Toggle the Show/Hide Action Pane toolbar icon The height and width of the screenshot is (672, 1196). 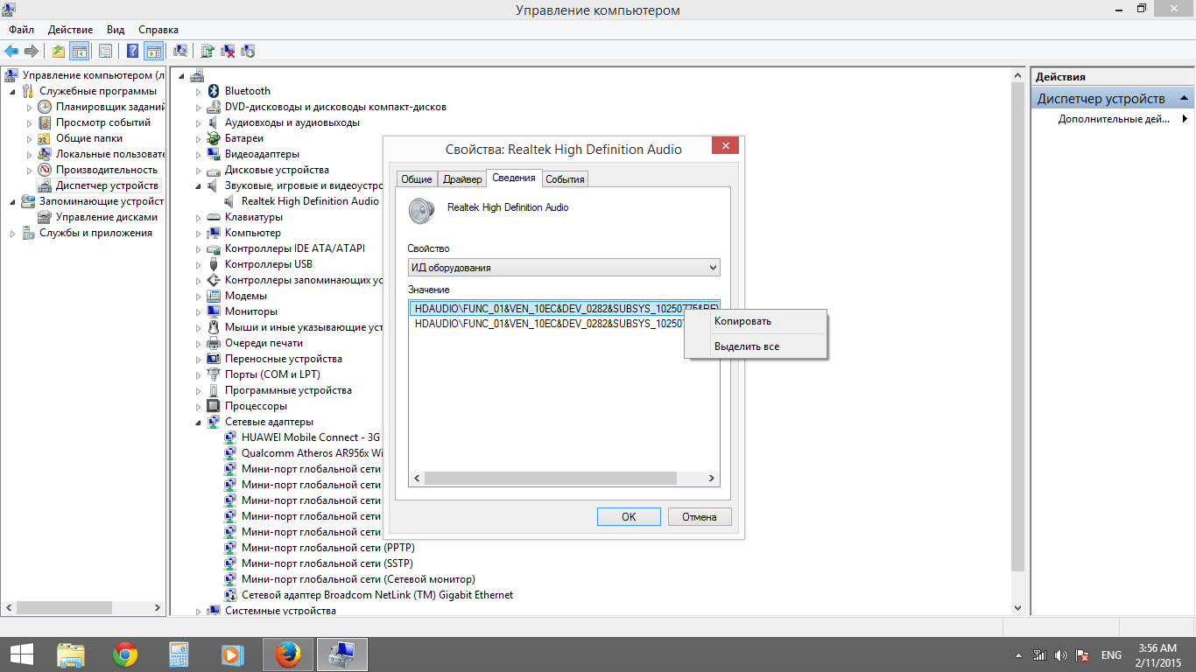pyautogui.click(x=153, y=51)
